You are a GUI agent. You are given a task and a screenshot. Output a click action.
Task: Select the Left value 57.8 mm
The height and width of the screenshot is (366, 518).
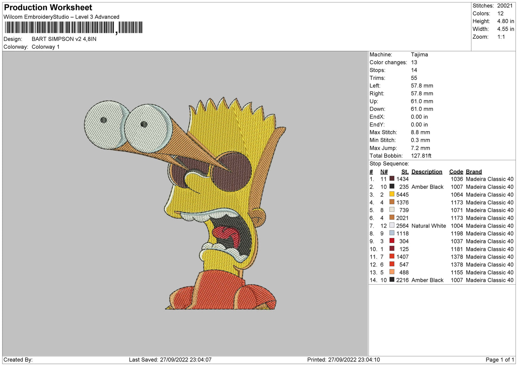pyautogui.click(x=422, y=86)
